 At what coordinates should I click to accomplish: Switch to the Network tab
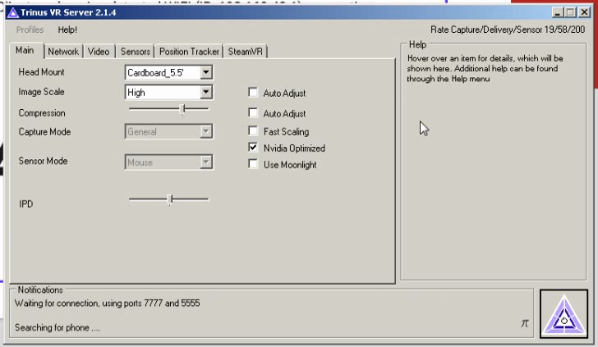coord(63,52)
